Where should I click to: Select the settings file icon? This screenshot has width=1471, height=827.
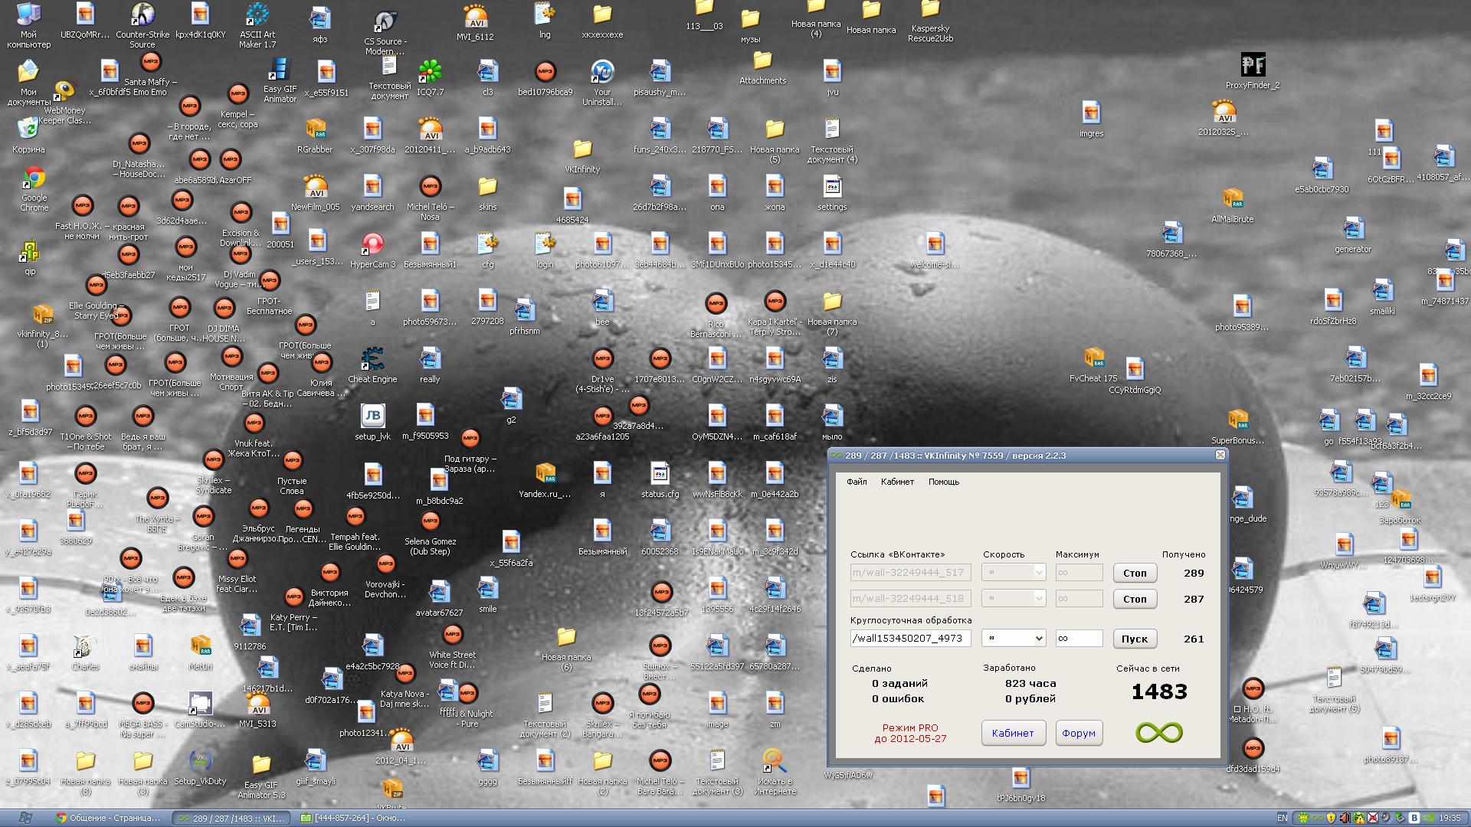(832, 193)
